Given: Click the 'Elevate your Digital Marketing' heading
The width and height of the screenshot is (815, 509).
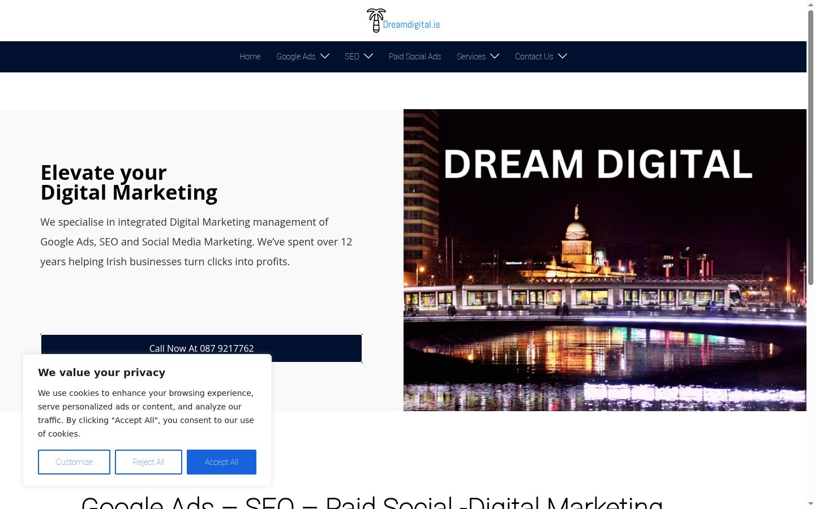Looking at the screenshot, I should tap(129, 182).
